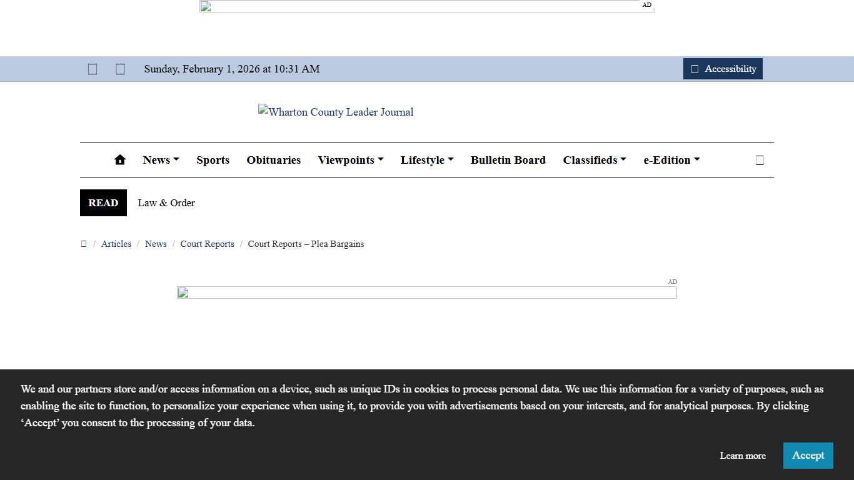Open the Accessibility options button
This screenshot has width=854, height=480.
[x=723, y=69]
